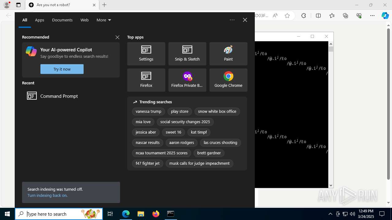Launch Firefox tile in Top apps
The height and width of the screenshot is (220, 392).
tap(146, 80)
